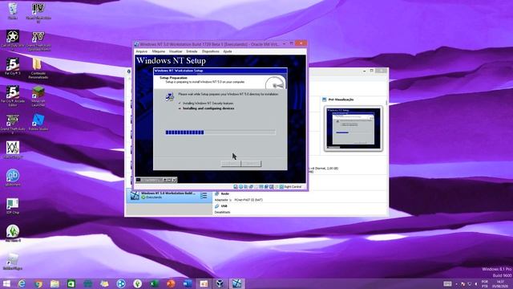Image resolution: width=513 pixels, height=289 pixels.
Task: Open Far Cry 5 Arcade Editor shortcut
Action: click(x=13, y=96)
